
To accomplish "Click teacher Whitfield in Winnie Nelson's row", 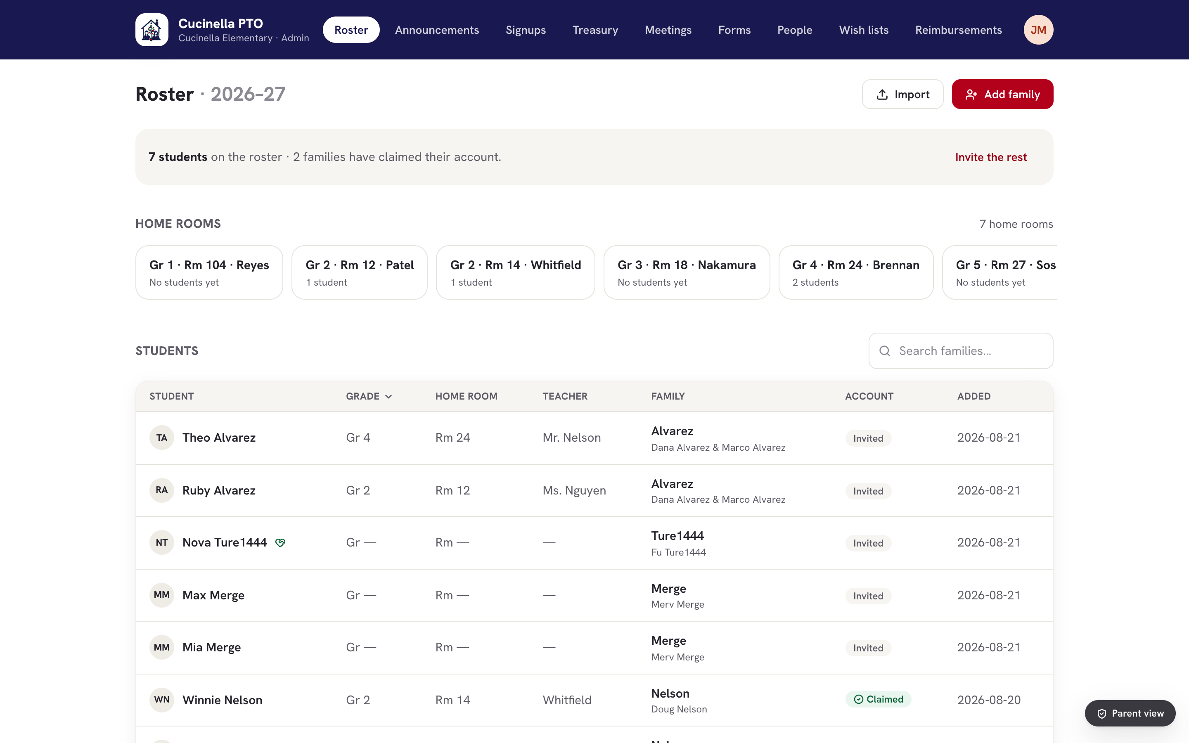I will click(x=567, y=700).
